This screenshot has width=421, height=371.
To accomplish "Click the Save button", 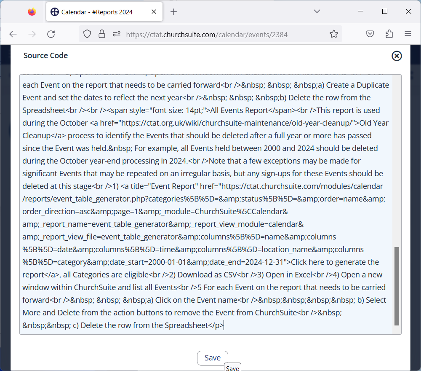I will pyautogui.click(x=212, y=358).
